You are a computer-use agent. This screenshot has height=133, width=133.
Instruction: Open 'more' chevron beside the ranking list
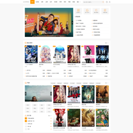coord(50,116)
